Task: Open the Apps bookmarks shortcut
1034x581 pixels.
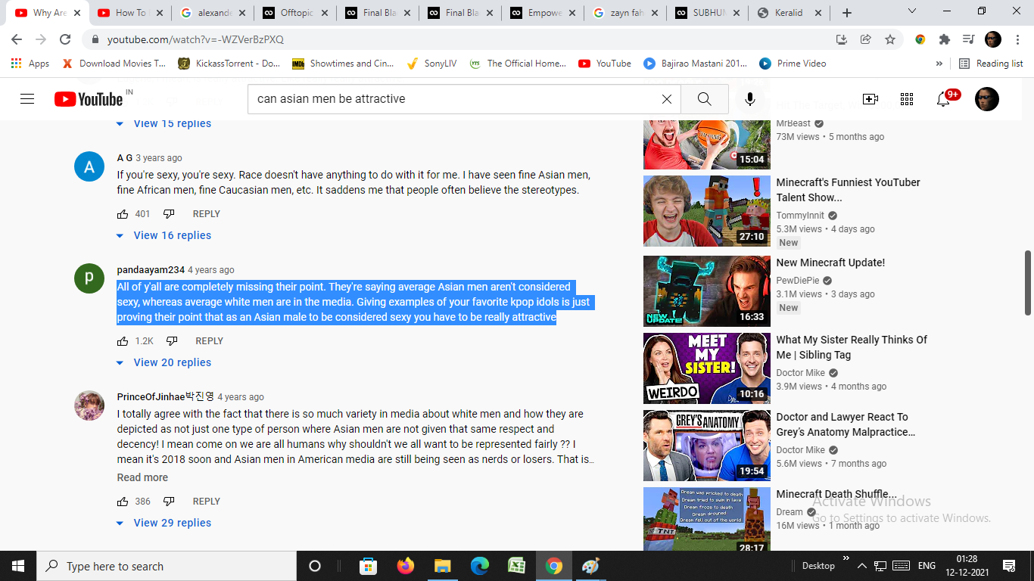Action: click(x=30, y=64)
